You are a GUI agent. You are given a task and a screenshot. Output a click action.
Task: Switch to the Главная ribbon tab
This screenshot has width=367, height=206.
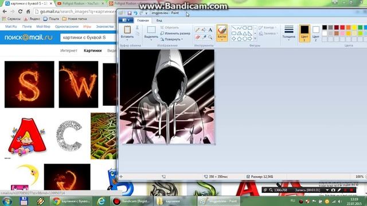pyautogui.click(x=143, y=21)
